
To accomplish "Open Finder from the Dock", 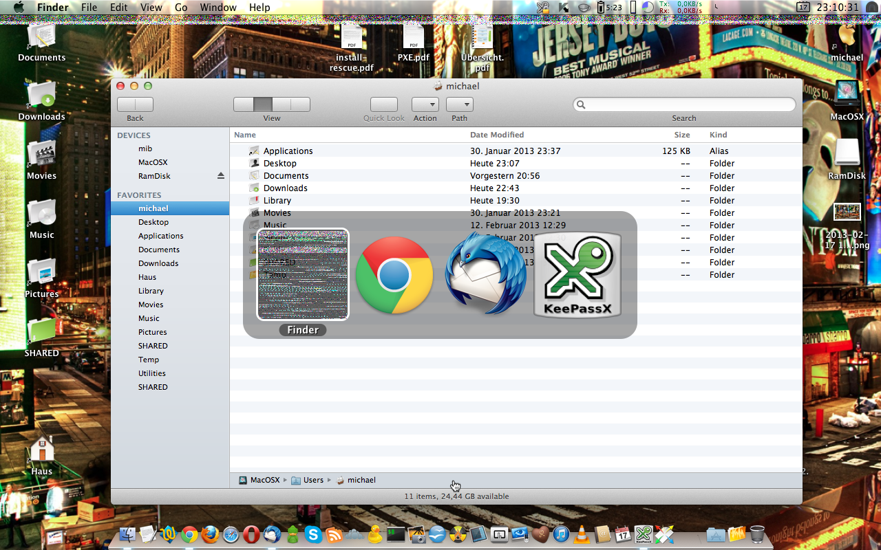I will [128, 534].
